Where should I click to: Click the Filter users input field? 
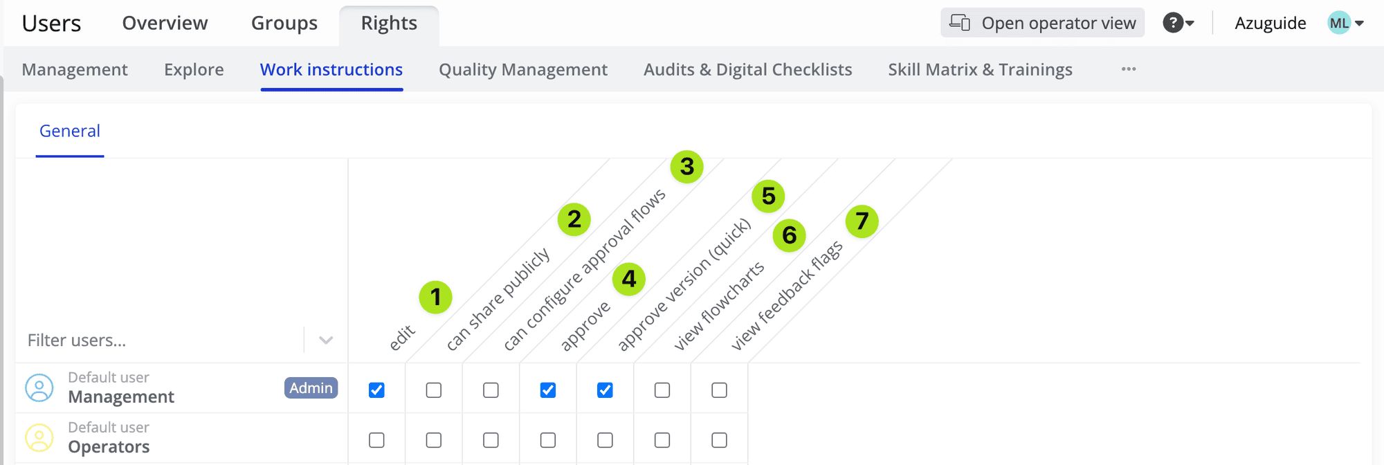[159, 340]
